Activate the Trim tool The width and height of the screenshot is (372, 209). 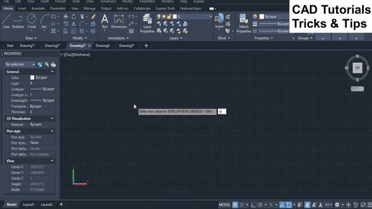coord(82,17)
